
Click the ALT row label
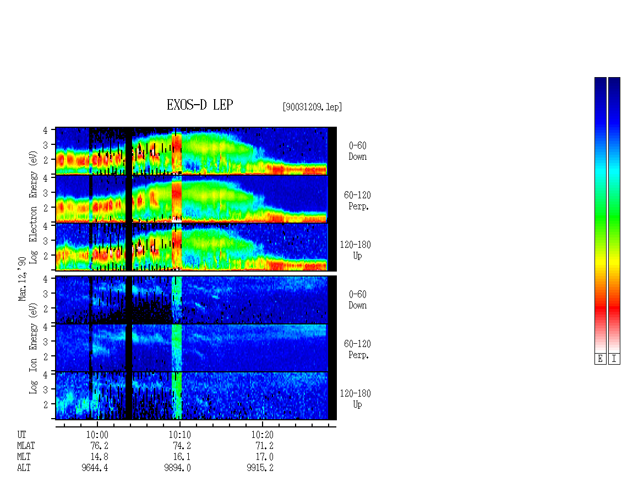(24, 468)
